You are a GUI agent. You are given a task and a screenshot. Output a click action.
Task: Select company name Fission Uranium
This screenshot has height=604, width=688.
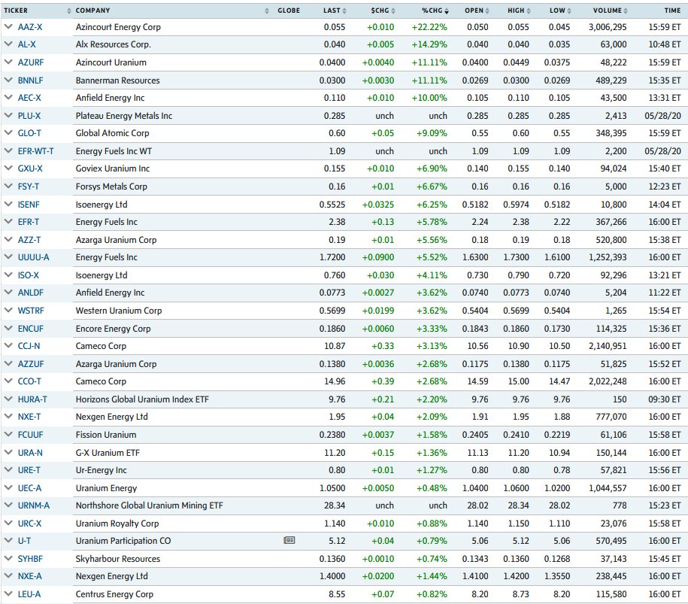click(106, 435)
